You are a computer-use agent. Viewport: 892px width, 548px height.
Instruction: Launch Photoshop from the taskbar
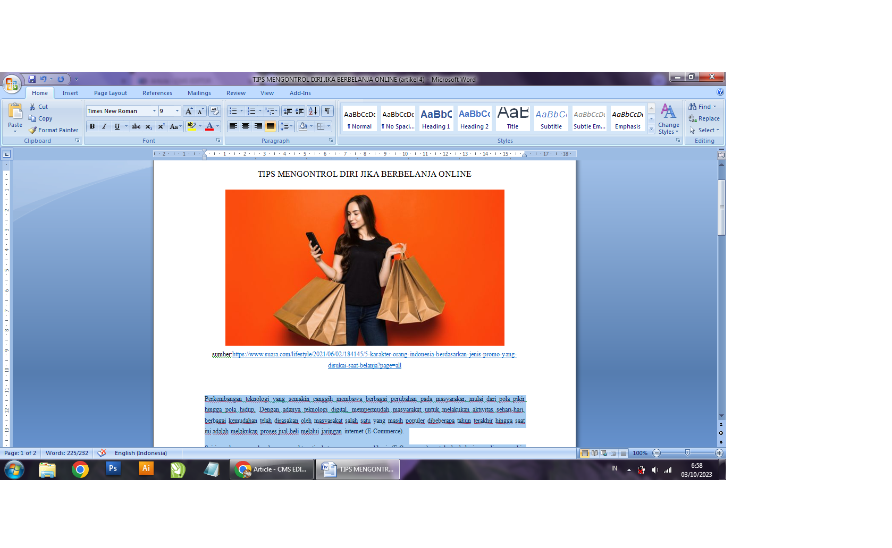point(113,469)
